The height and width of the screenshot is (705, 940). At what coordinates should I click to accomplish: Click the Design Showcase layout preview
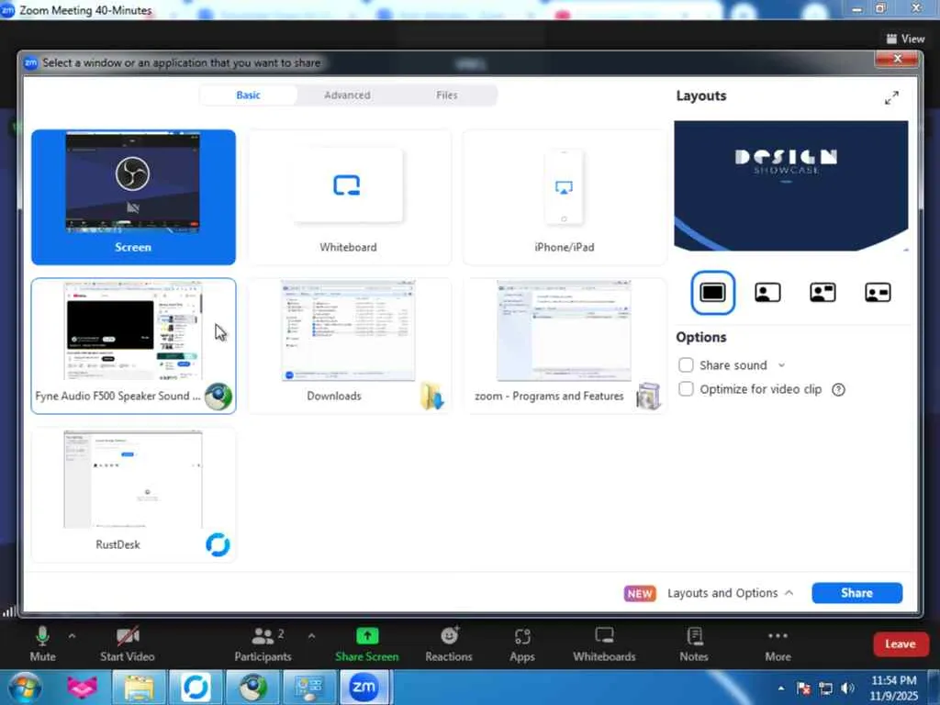pyautogui.click(x=790, y=185)
